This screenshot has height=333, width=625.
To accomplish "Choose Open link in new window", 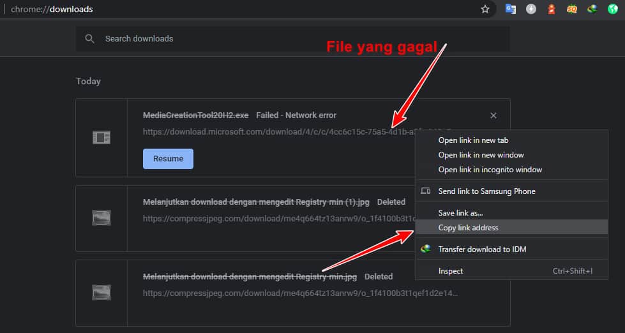I will pos(511,155).
